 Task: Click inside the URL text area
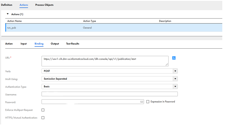(x=105, y=61)
